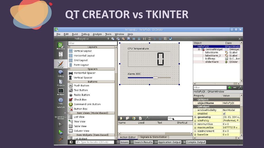264x148 pixels.
Task: Open Search Results pane
Action: click(142, 142)
